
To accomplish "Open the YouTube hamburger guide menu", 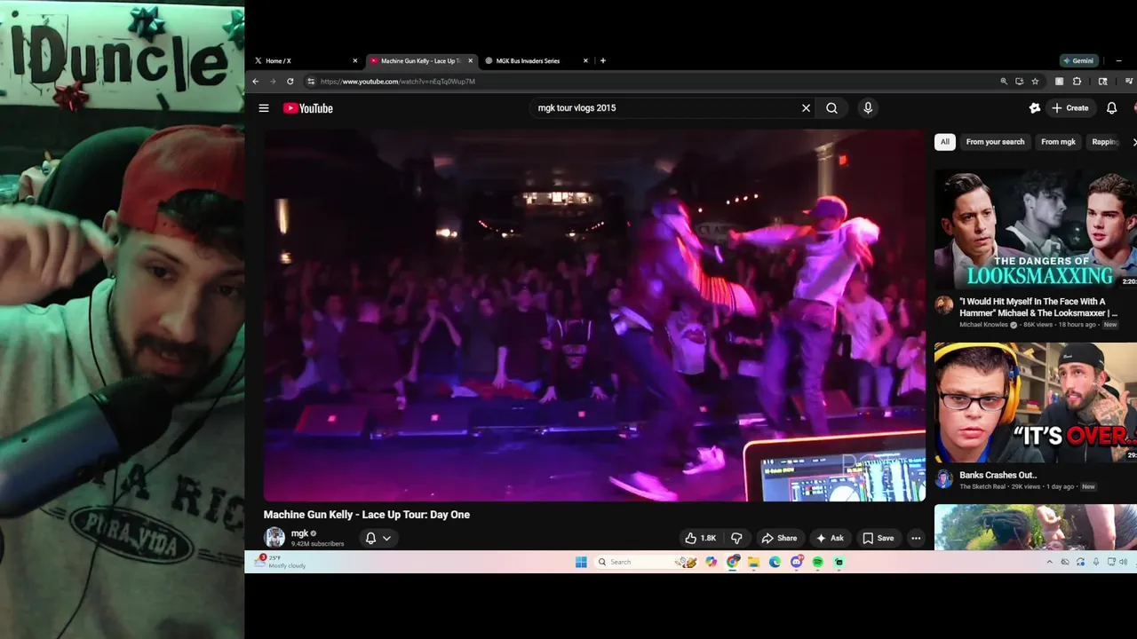I will click(x=264, y=108).
